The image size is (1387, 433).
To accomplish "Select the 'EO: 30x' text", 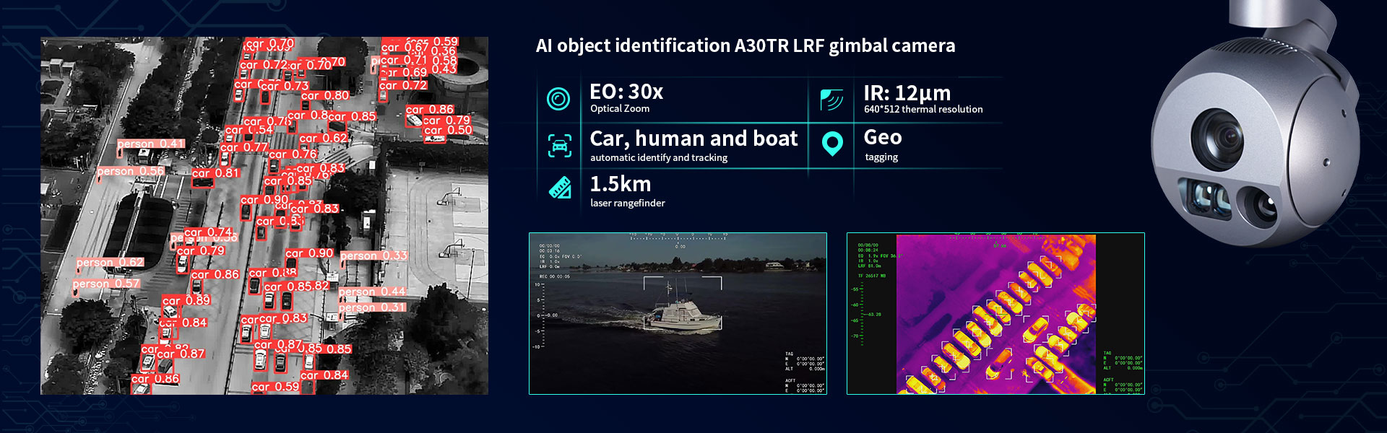I will click(x=626, y=92).
